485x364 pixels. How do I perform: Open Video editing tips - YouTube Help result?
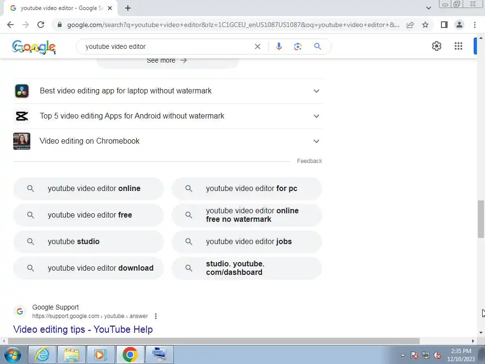(83, 329)
